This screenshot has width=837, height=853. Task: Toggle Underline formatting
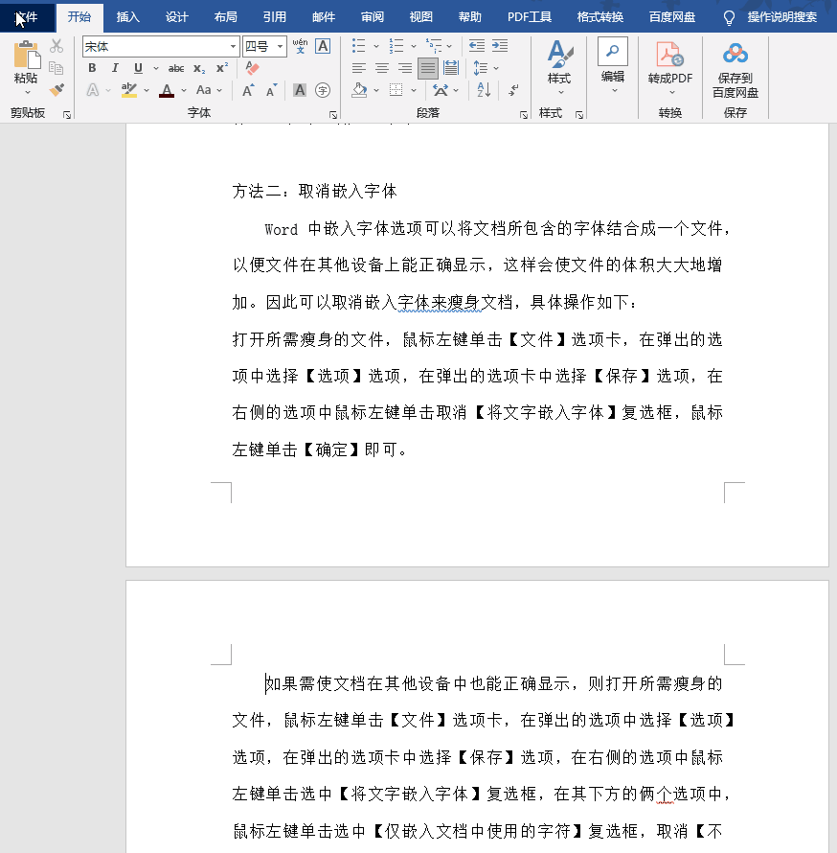click(x=138, y=69)
